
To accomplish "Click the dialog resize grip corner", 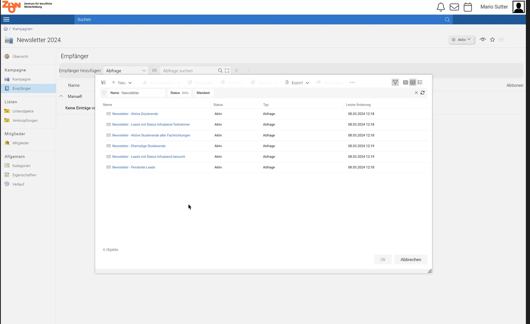I will 430,271.
